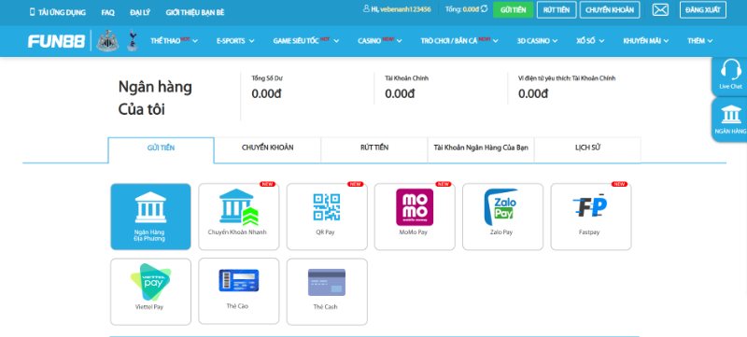The height and width of the screenshot is (337, 747).
Task: Click the Ví điện tử yêu thích label
Action: pyautogui.click(x=567, y=78)
